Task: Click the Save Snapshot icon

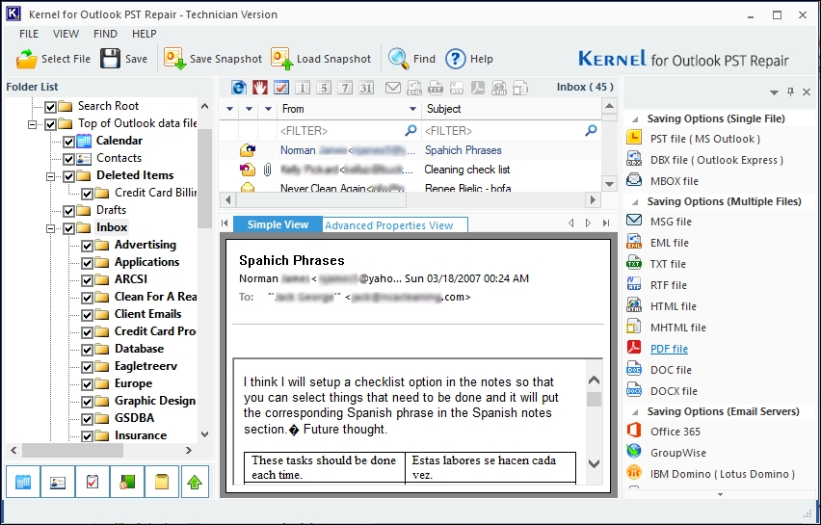Action: [x=174, y=59]
